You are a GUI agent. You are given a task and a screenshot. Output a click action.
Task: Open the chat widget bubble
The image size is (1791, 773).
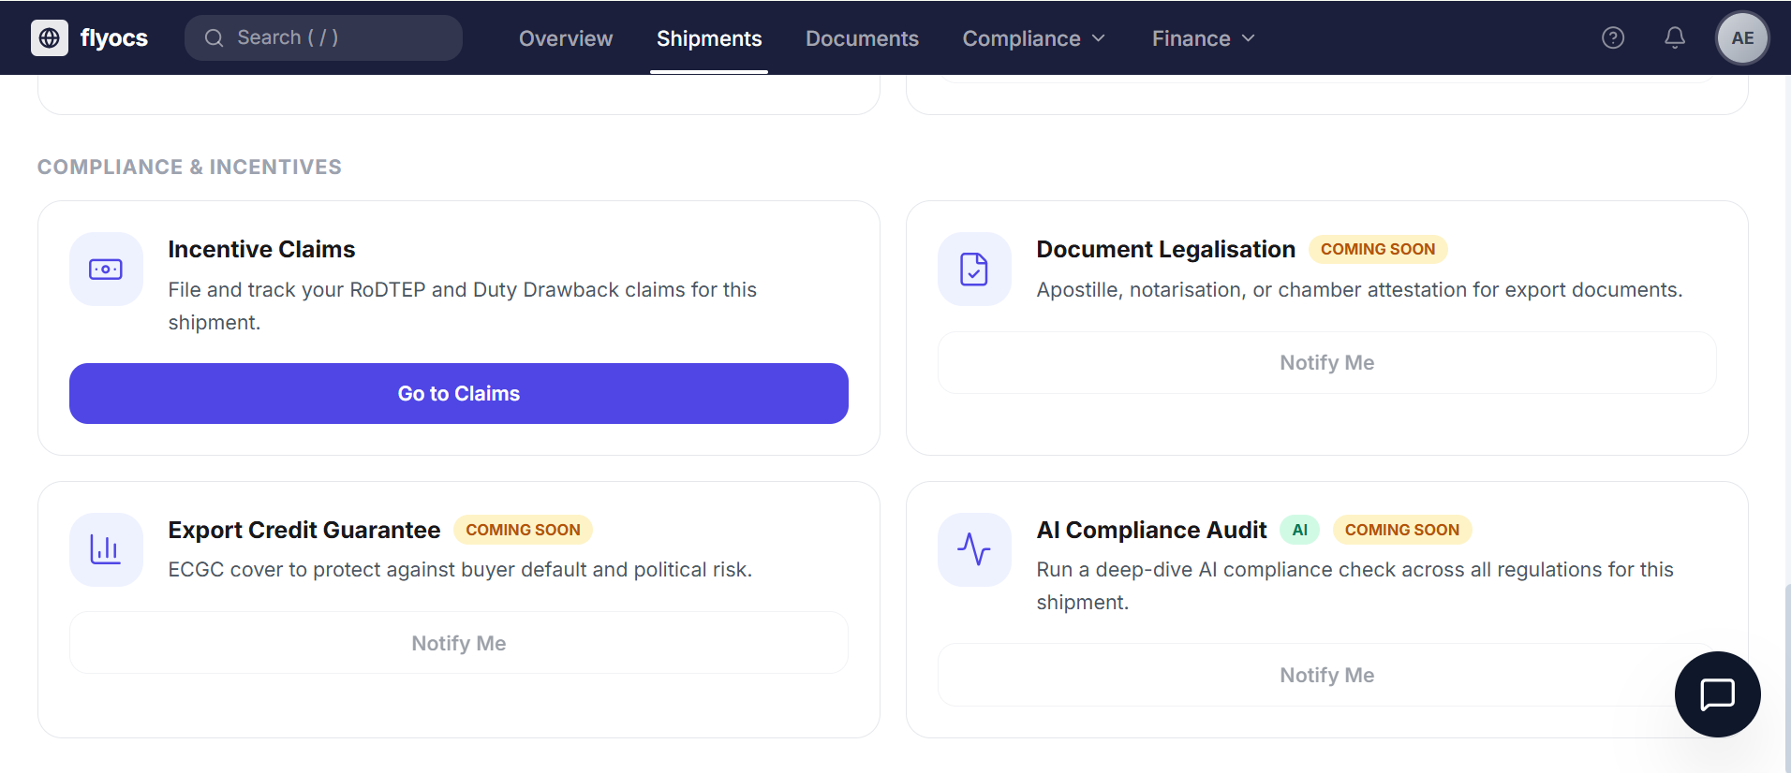click(1718, 694)
